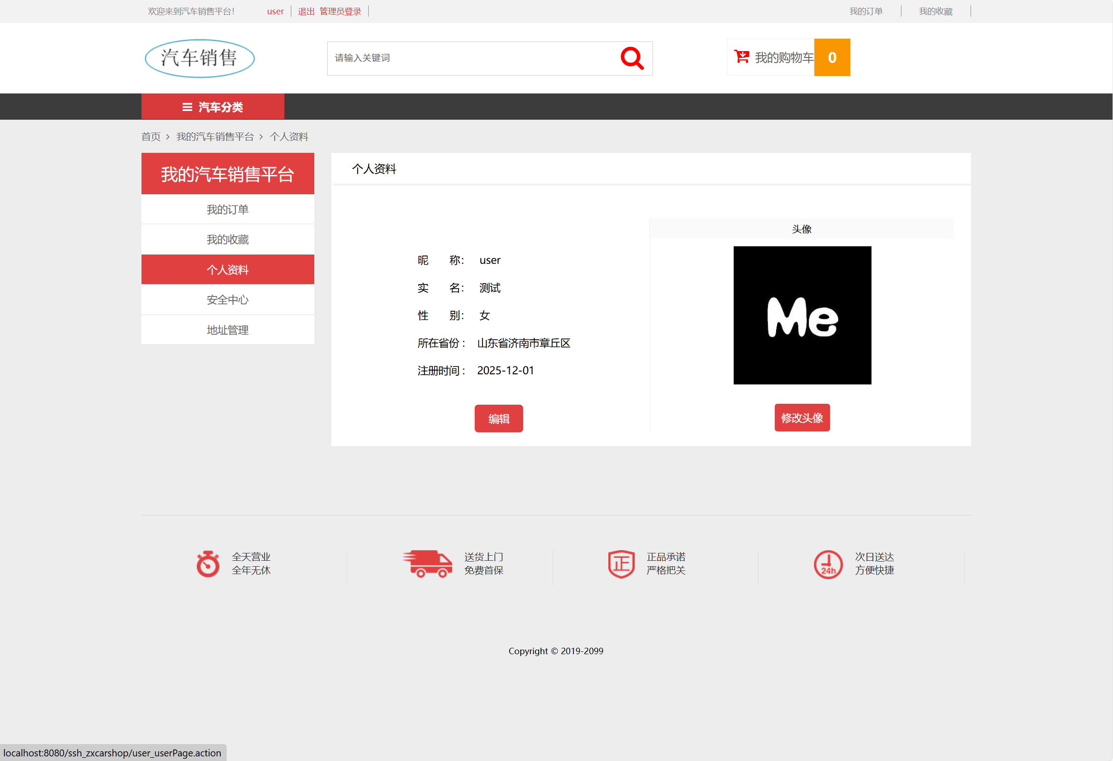The height and width of the screenshot is (761, 1113).
Task: Open 管理员登录 admin login link
Action: [x=340, y=11]
